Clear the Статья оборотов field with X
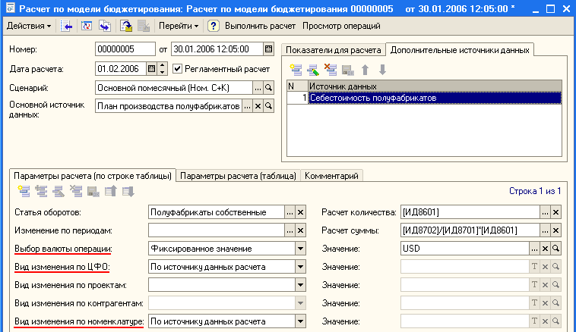This screenshot has width=576, height=332. point(300,212)
